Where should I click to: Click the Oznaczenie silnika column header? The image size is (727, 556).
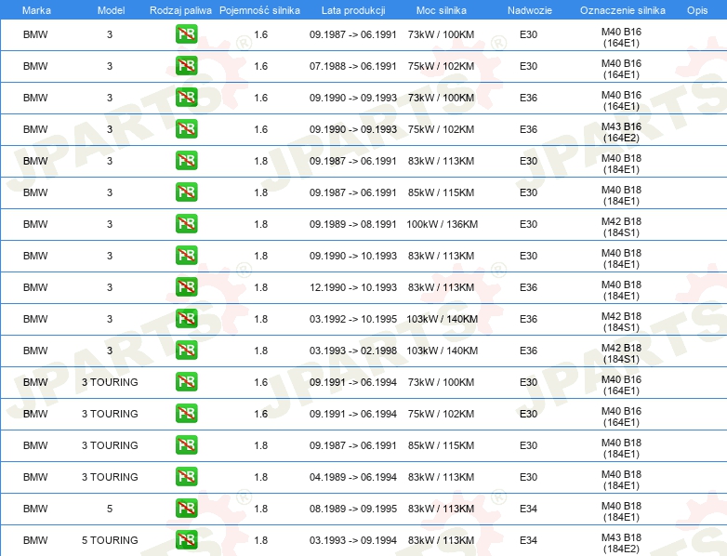coord(623,10)
